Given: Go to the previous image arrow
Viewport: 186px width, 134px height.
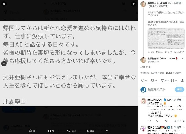Looking at the screenshot, I should coord(4,64).
